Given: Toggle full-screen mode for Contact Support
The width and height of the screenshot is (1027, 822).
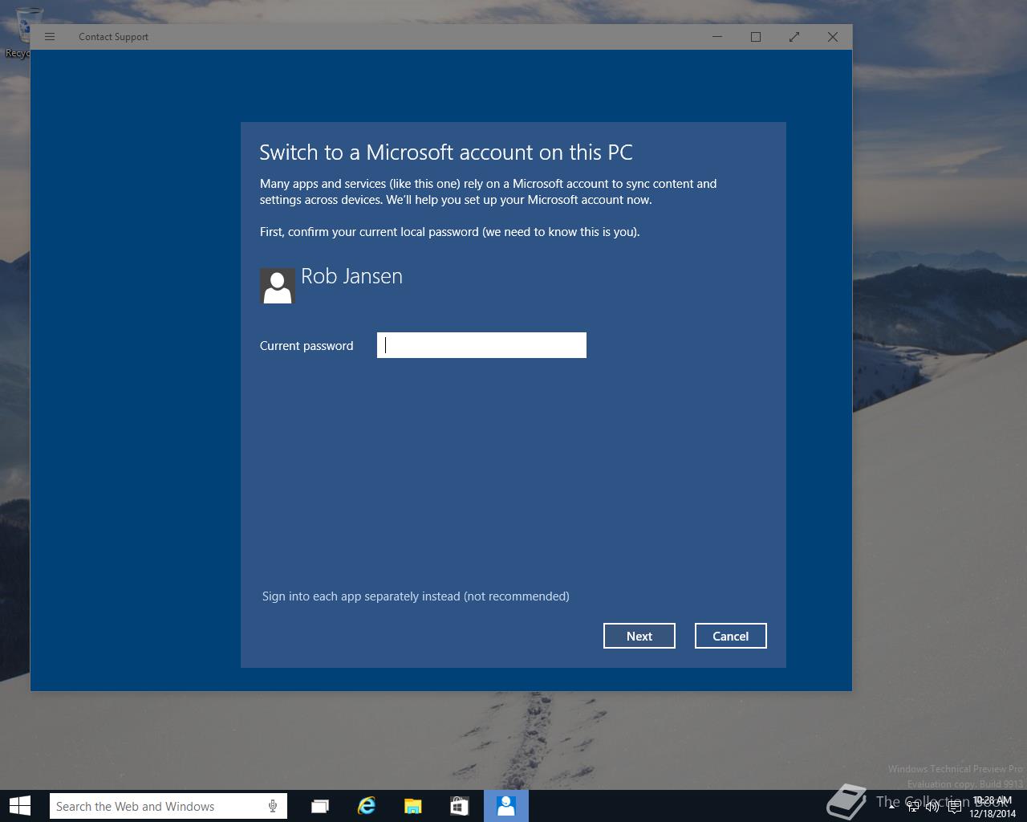Looking at the screenshot, I should pos(794,37).
